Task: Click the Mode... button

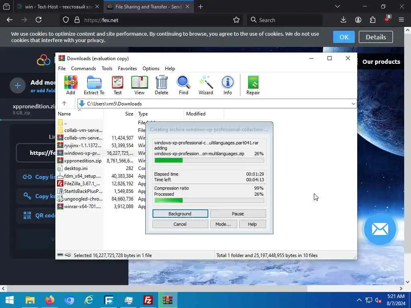Action: click(x=223, y=224)
